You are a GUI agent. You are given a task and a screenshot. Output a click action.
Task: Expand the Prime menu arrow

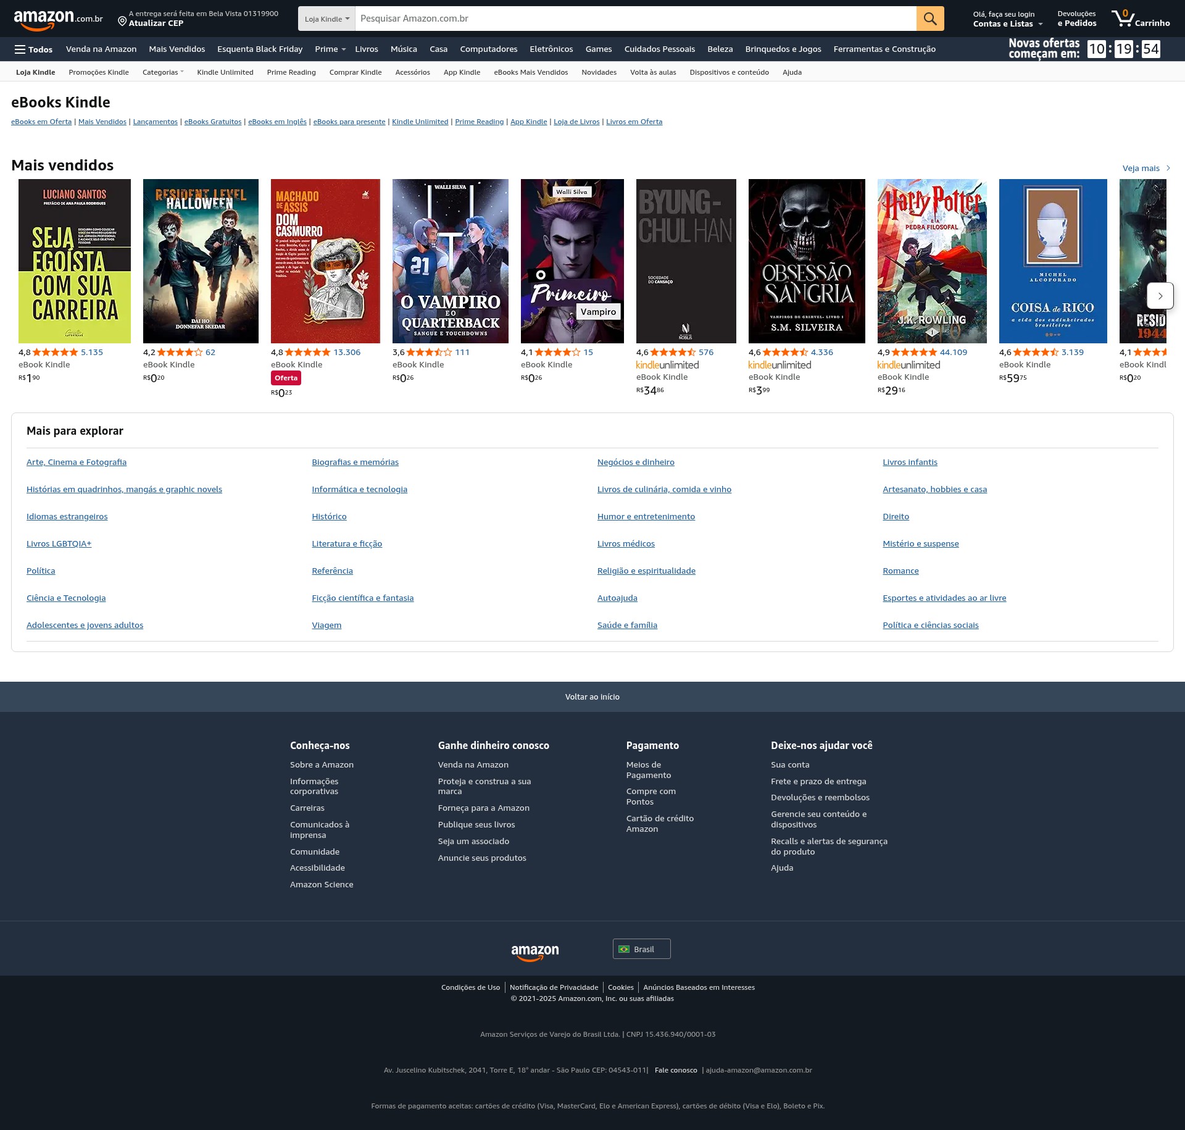[343, 49]
